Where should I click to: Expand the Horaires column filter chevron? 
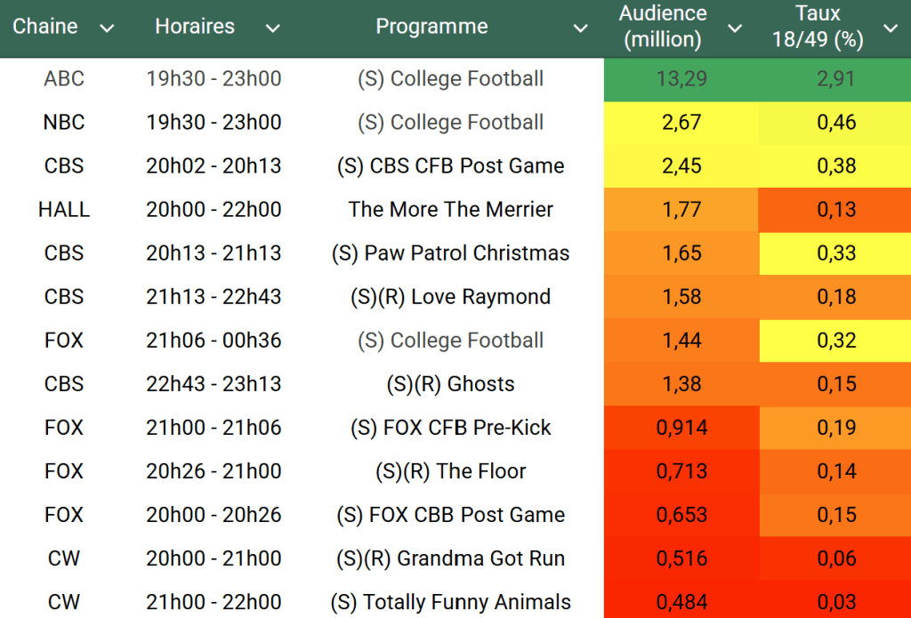click(x=273, y=28)
